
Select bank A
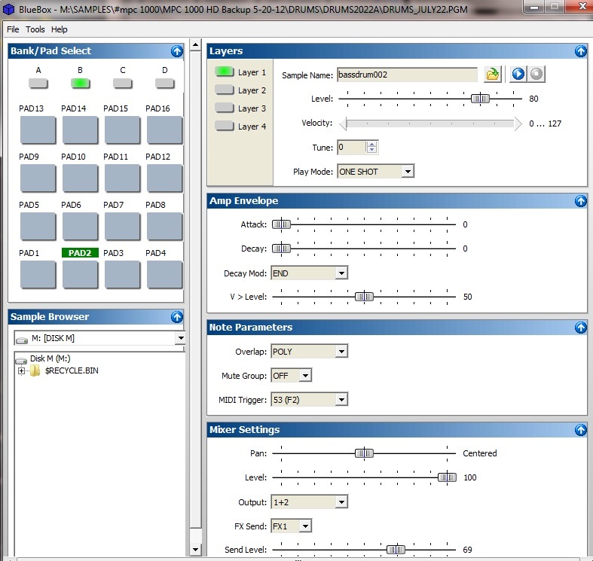[38, 83]
